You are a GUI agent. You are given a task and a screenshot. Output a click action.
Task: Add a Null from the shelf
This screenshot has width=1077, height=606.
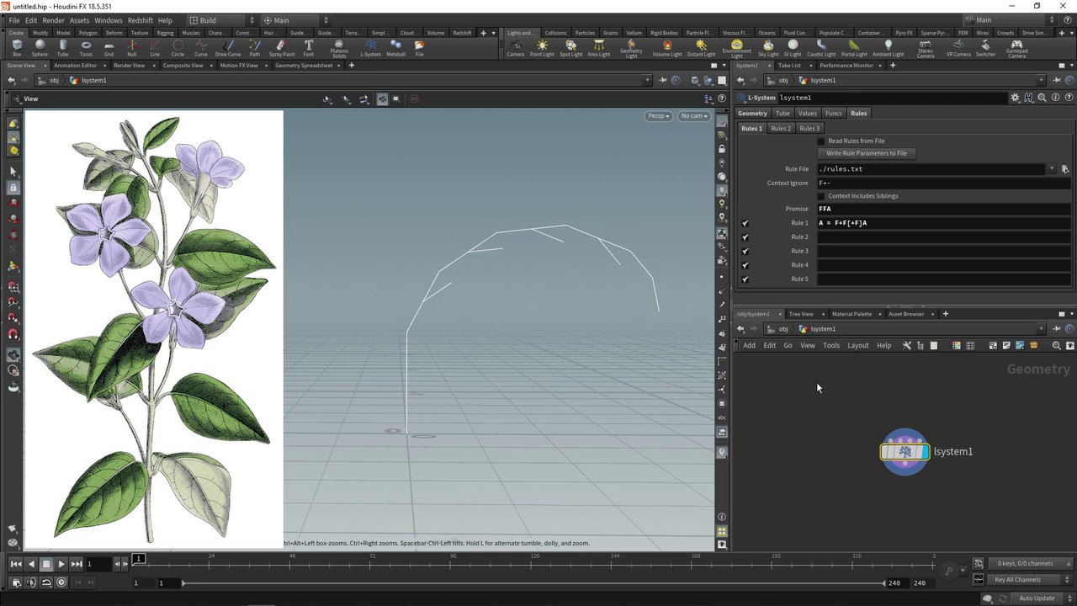[131, 48]
